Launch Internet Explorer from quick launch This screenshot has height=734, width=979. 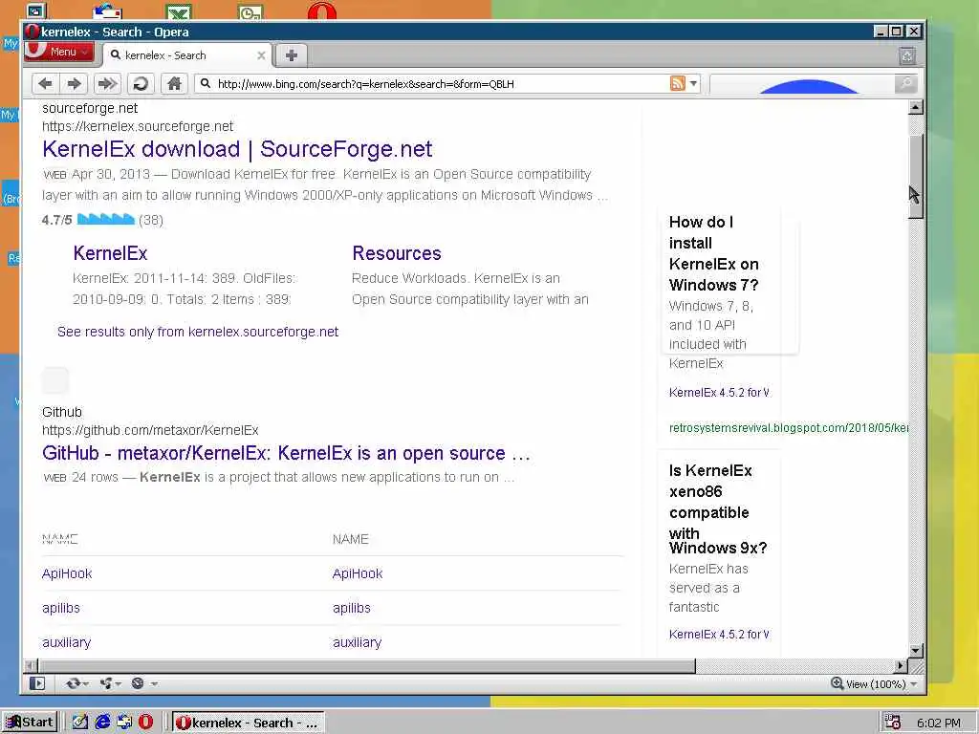(x=102, y=723)
